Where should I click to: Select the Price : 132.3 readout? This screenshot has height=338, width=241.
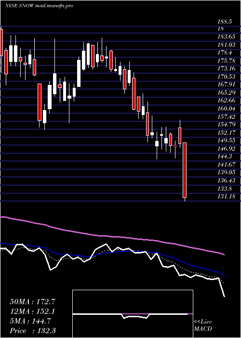[33, 331]
